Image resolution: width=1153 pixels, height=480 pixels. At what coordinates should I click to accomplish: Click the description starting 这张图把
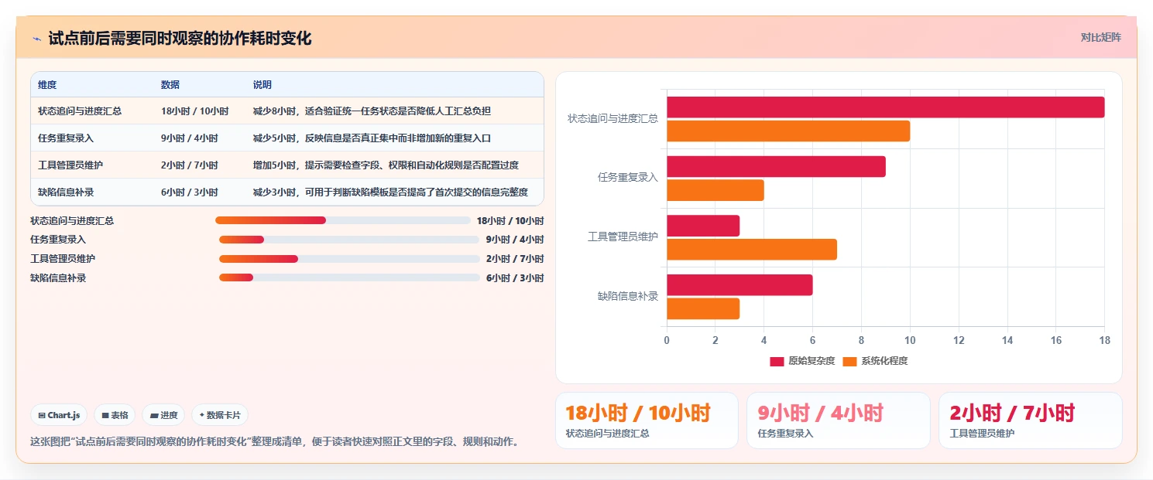pyautogui.click(x=274, y=442)
